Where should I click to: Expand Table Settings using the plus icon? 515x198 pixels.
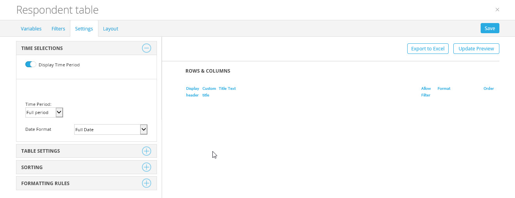tap(146, 151)
